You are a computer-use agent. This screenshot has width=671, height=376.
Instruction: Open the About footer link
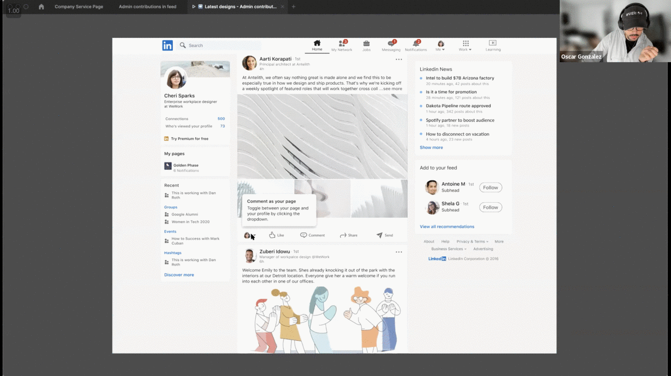pos(429,242)
